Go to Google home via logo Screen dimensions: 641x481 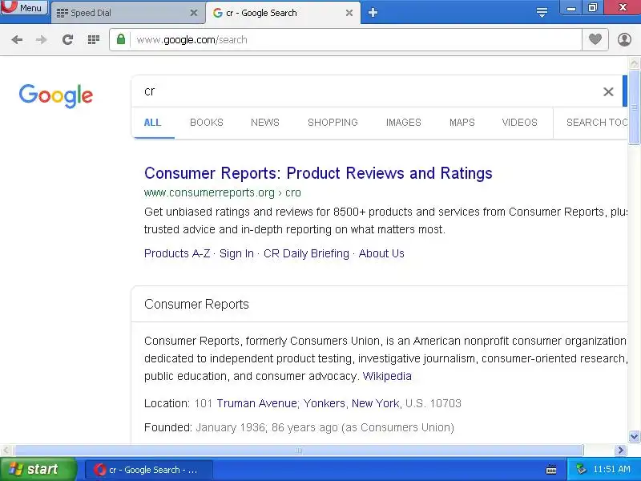56,95
